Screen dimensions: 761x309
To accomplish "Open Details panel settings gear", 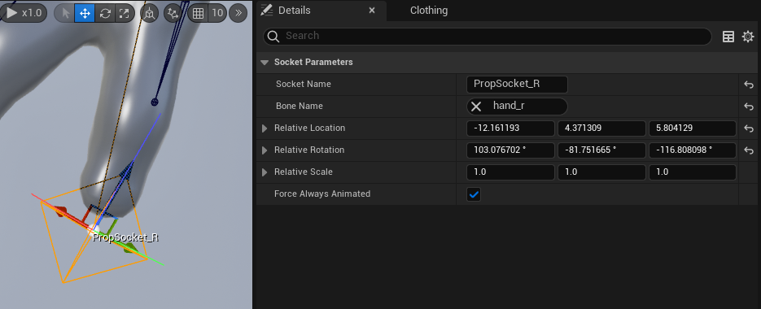I will click(x=748, y=37).
